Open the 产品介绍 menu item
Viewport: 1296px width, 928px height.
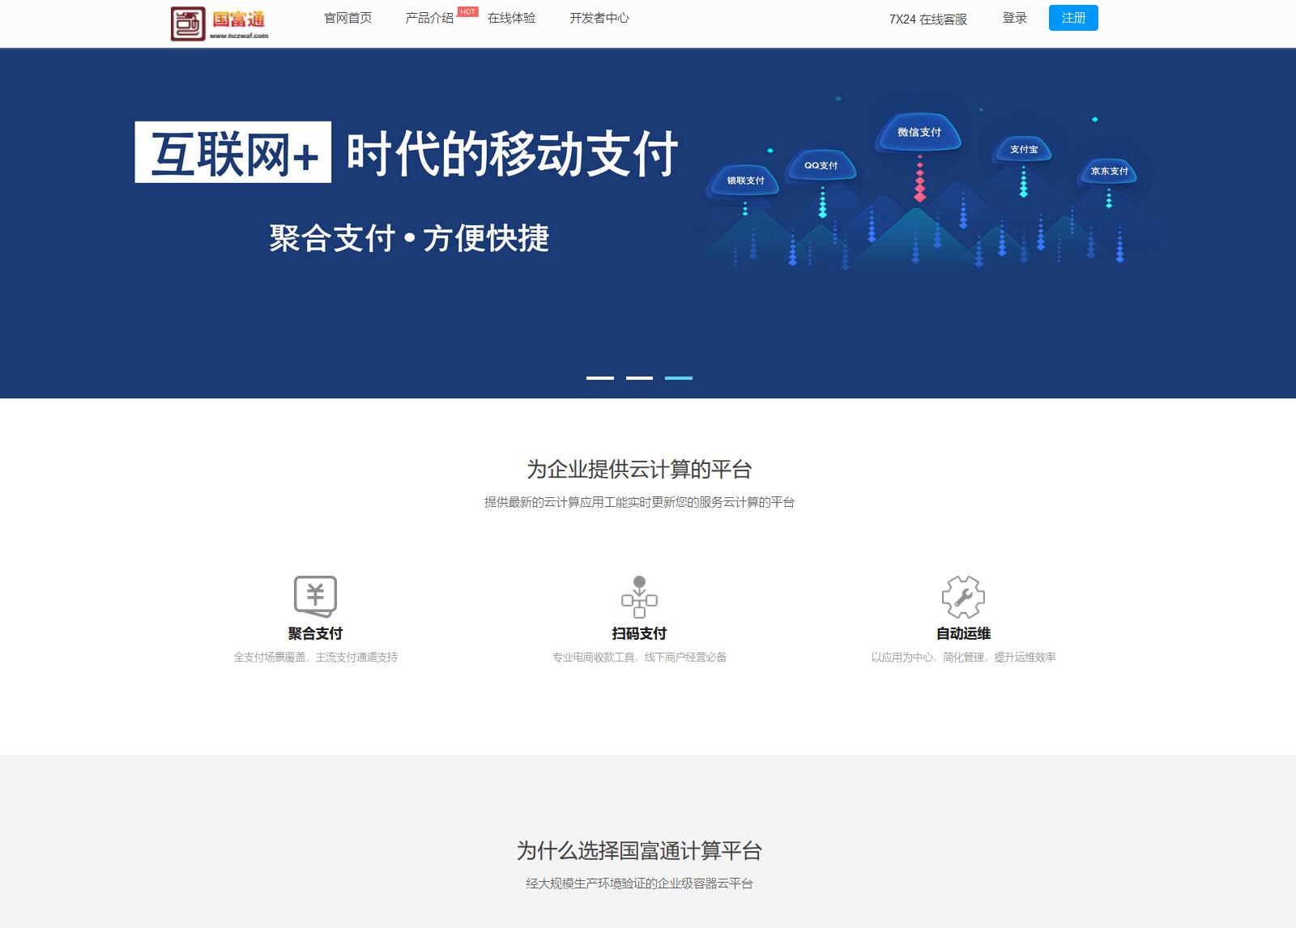pos(429,18)
